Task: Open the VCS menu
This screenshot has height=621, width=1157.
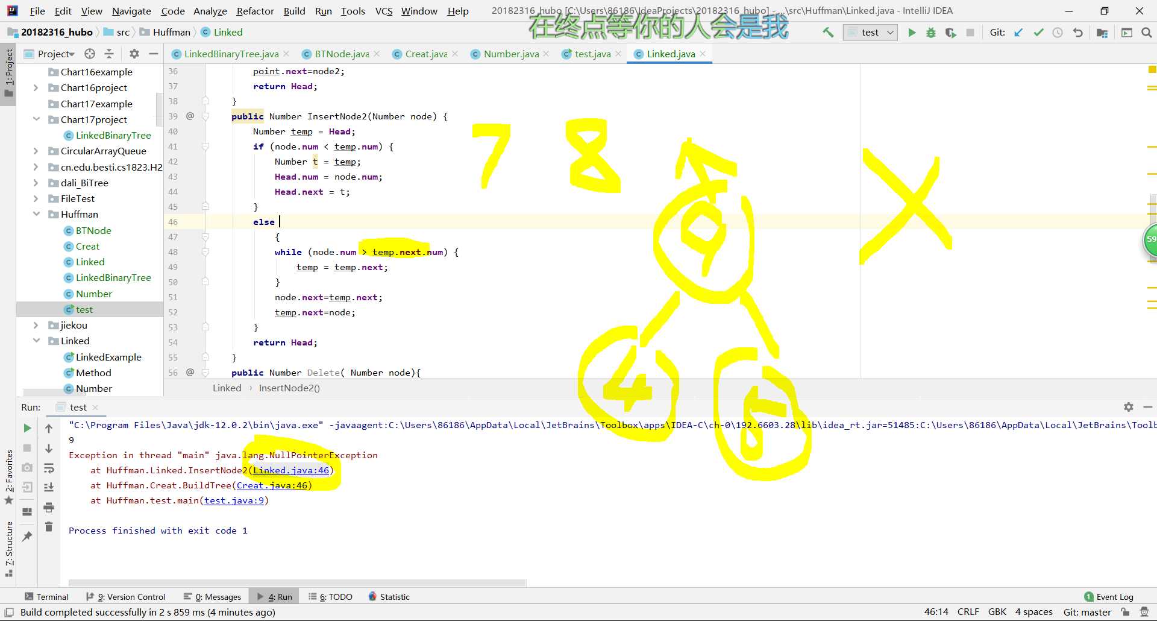Action: point(384,11)
